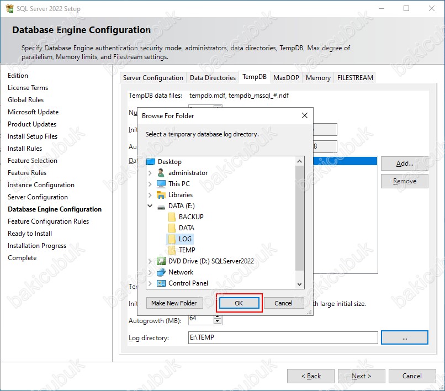Select the TEMP folder in tree
The height and width of the screenshot is (391, 445).
click(187, 250)
